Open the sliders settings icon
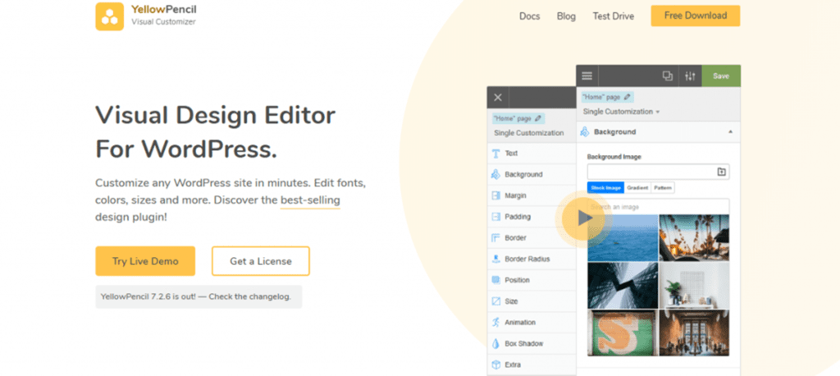The width and height of the screenshot is (840, 376). pos(690,76)
